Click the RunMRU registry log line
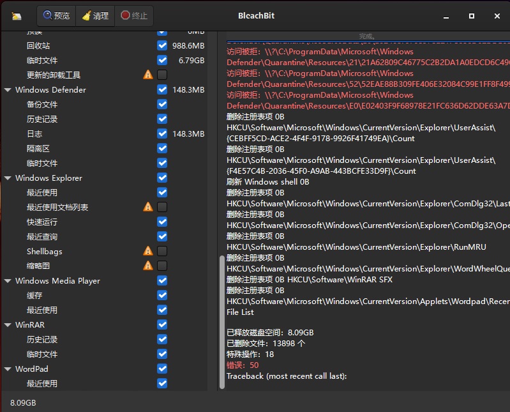This screenshot has width=510, height=412. coord(356,247)
